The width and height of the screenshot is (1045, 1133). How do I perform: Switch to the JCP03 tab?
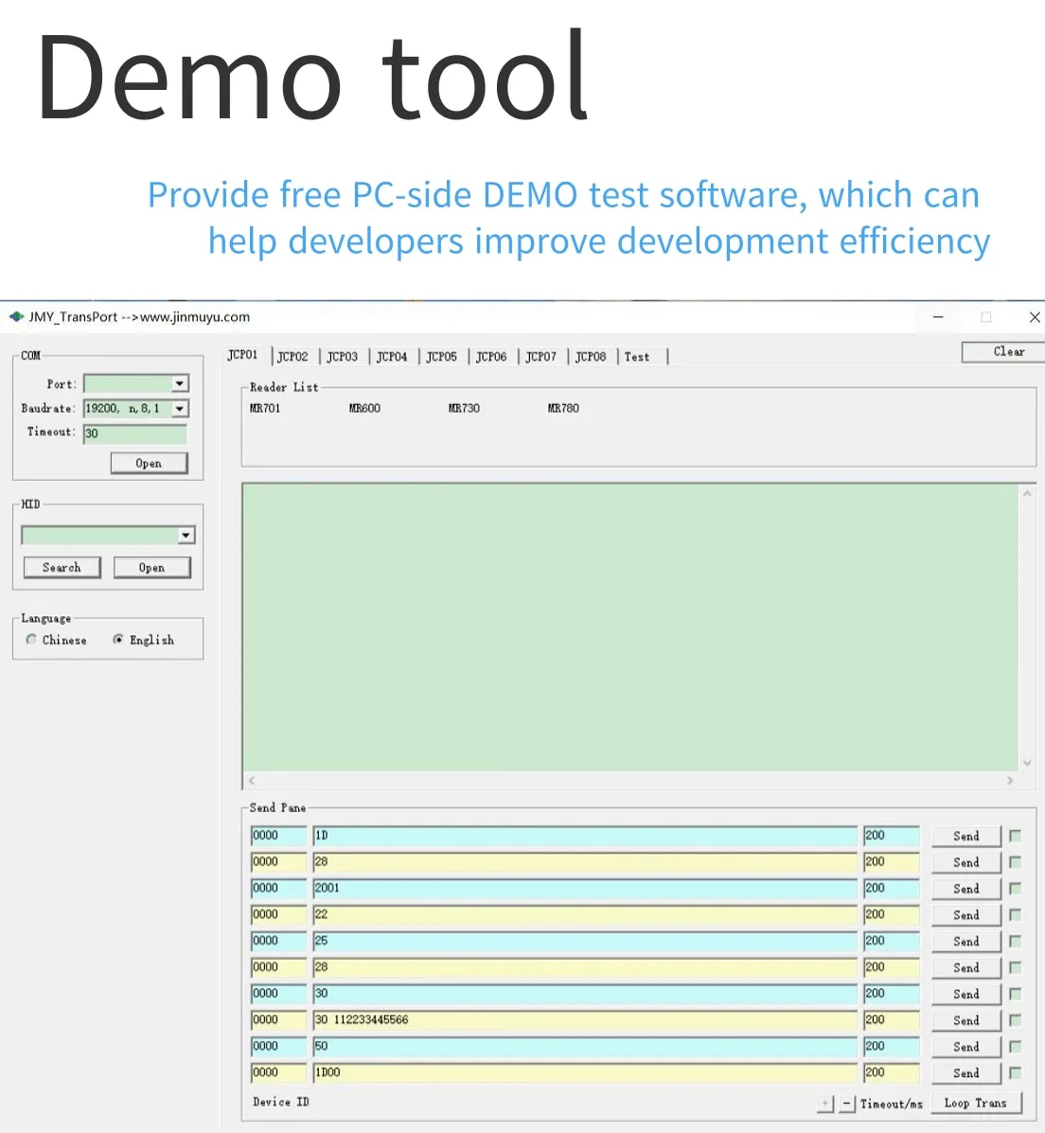tap(343, 356)
